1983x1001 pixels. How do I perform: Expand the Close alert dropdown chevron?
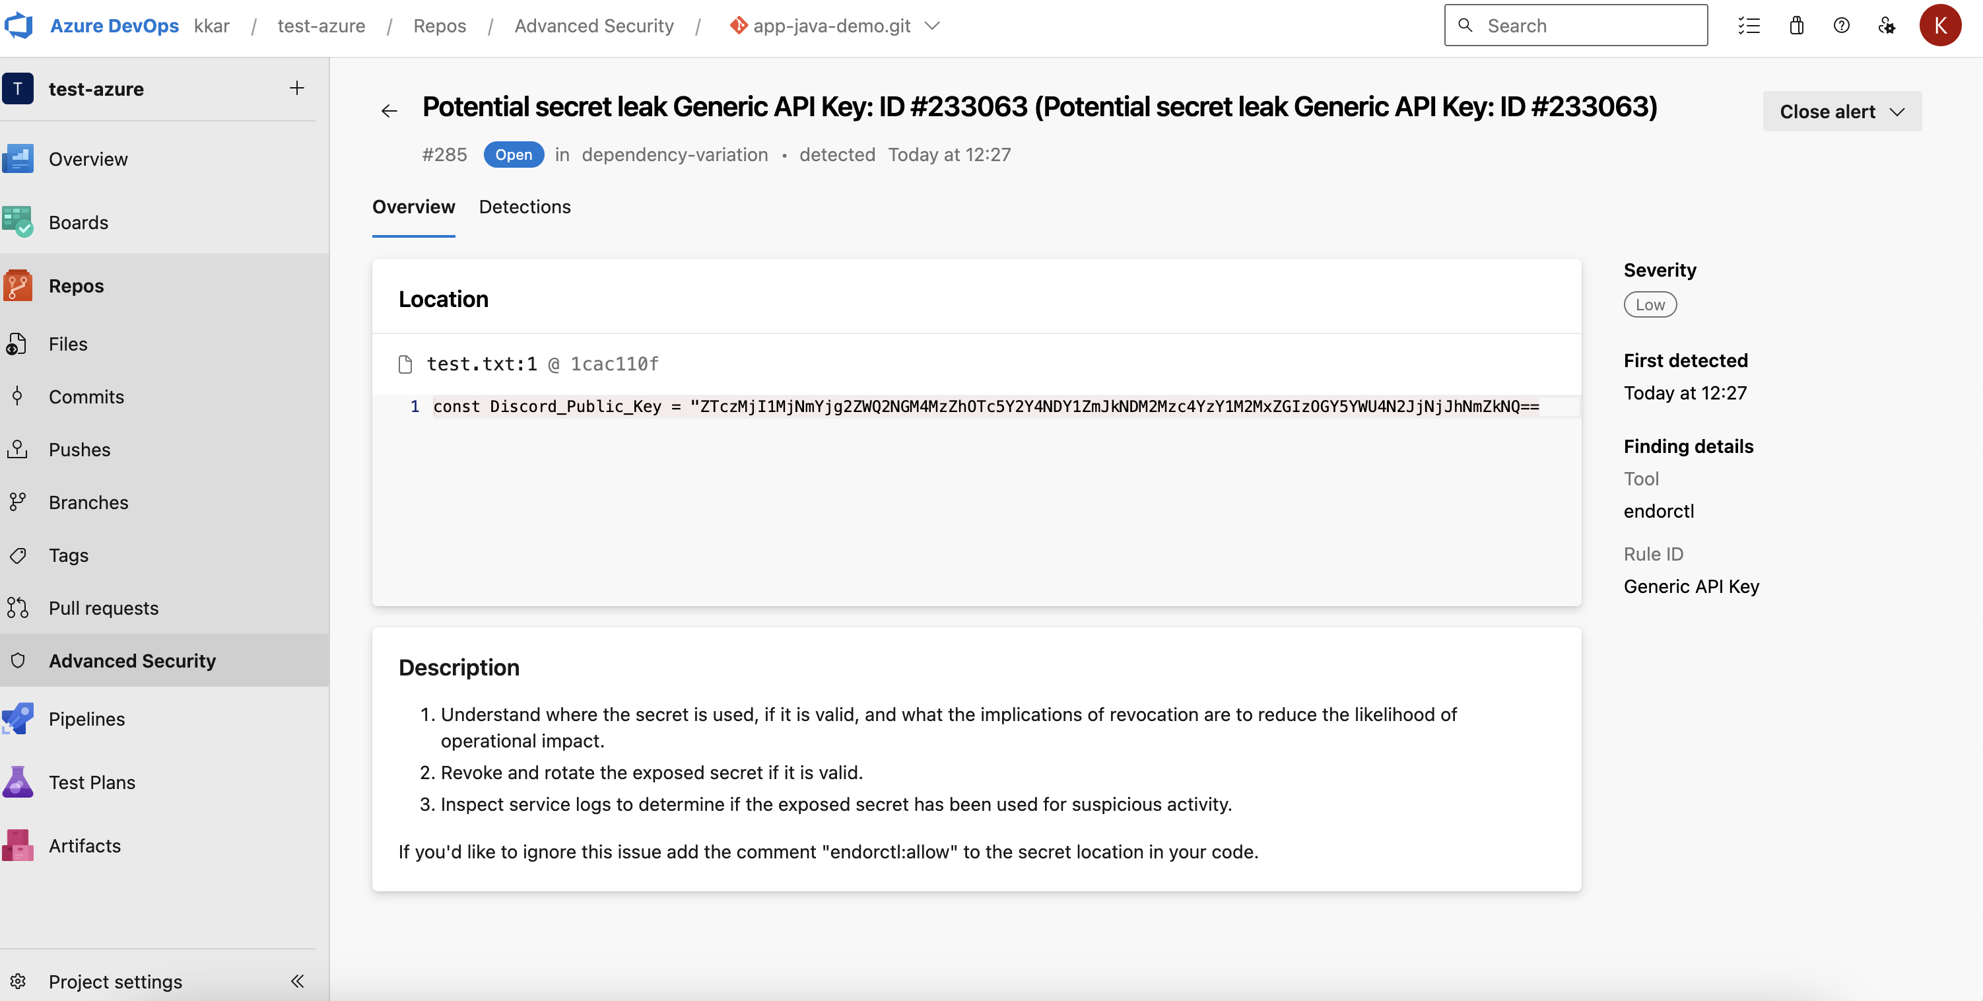click(x=1898, y=111)
